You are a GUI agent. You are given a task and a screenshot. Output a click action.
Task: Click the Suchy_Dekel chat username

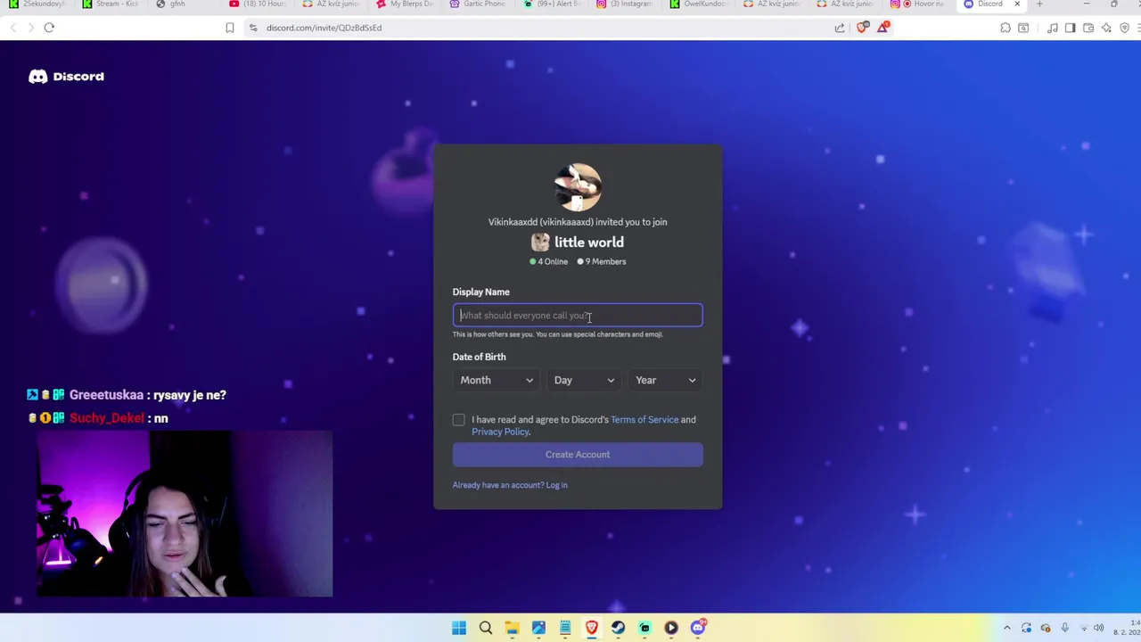click(106, 418)
